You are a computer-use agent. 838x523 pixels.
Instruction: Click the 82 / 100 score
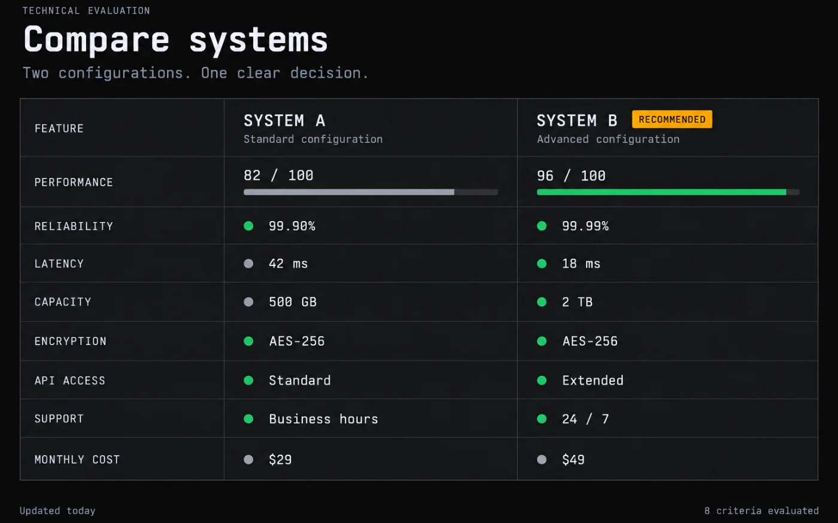[278, 175]
